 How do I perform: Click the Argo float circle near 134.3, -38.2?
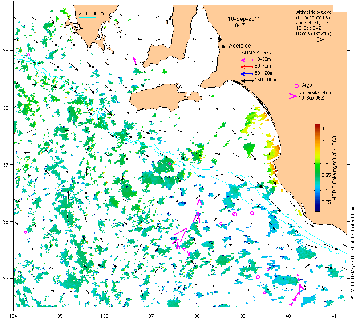click(x=25, y=232)
